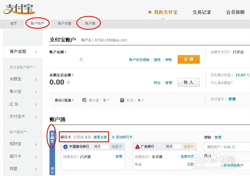250x176 pixels.
Task: Click 管理 link next to 理财
Action: point(218,137)
